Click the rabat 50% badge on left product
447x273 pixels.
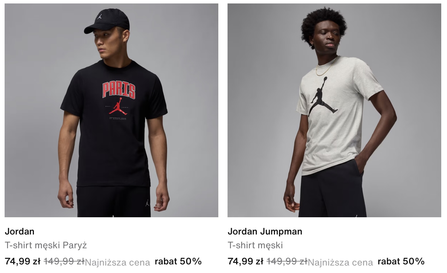click(178, 261)
